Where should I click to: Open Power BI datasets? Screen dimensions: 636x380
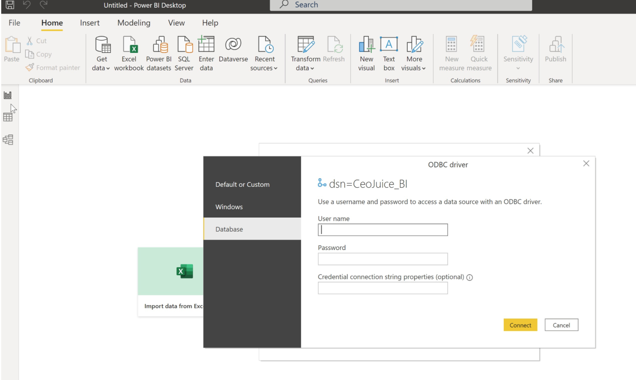coord(159,54)
